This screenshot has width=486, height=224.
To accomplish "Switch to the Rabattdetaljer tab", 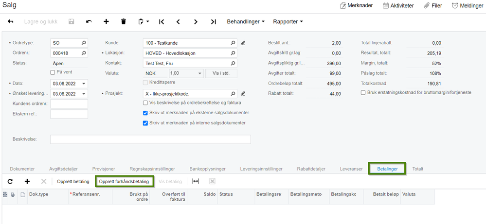I will [x=311, y=169].
